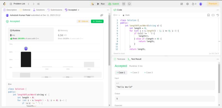Click the Premium button
Screen dimensions: 222x108
[213, 4]
